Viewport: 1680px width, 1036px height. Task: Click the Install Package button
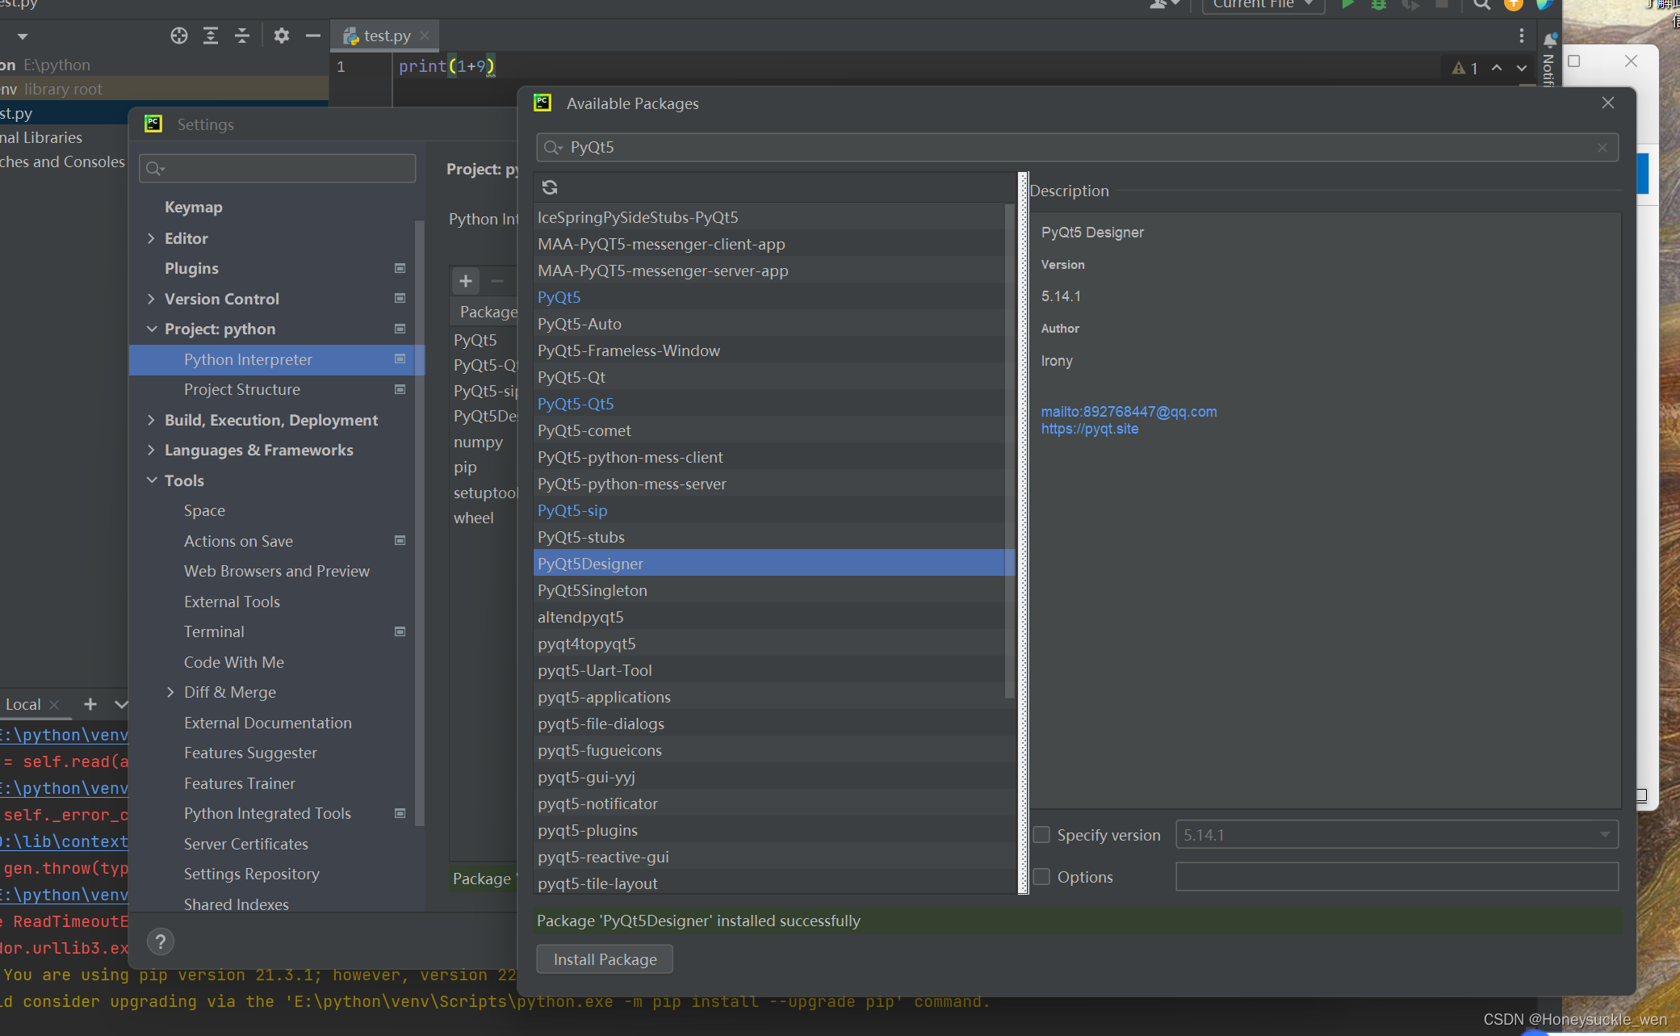pos(605,959)
